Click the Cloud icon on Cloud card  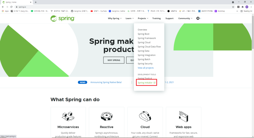(x=145, y=116)
